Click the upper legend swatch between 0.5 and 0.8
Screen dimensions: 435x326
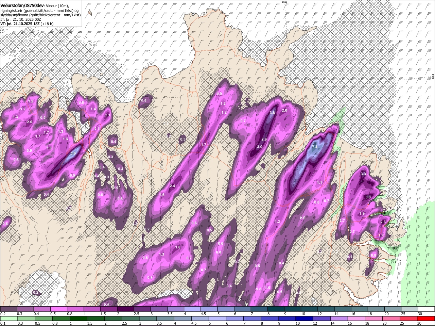pos(58,309)
